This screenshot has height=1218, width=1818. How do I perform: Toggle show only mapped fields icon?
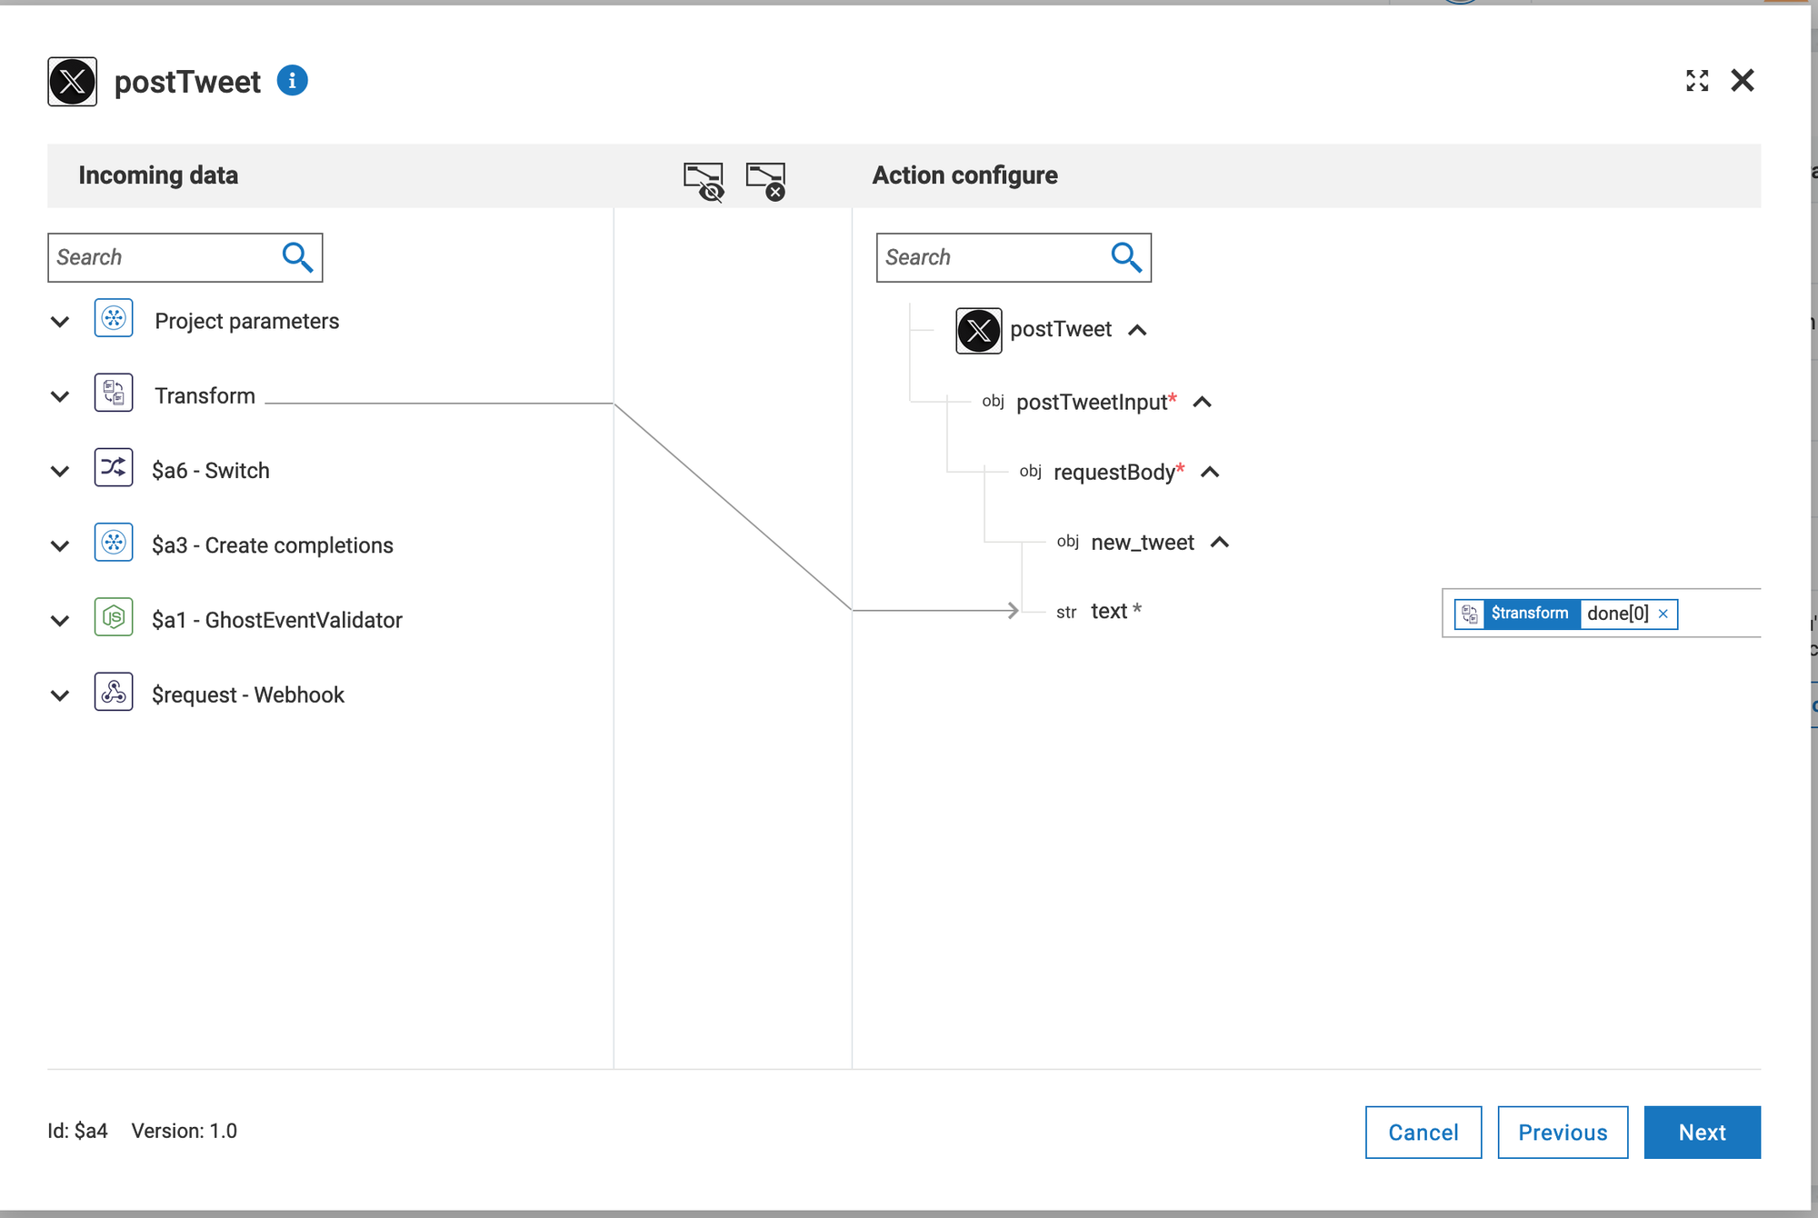[x=703, y=180]
